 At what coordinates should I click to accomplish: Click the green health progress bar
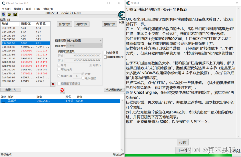pyautogui.click(x=178, y=155)
